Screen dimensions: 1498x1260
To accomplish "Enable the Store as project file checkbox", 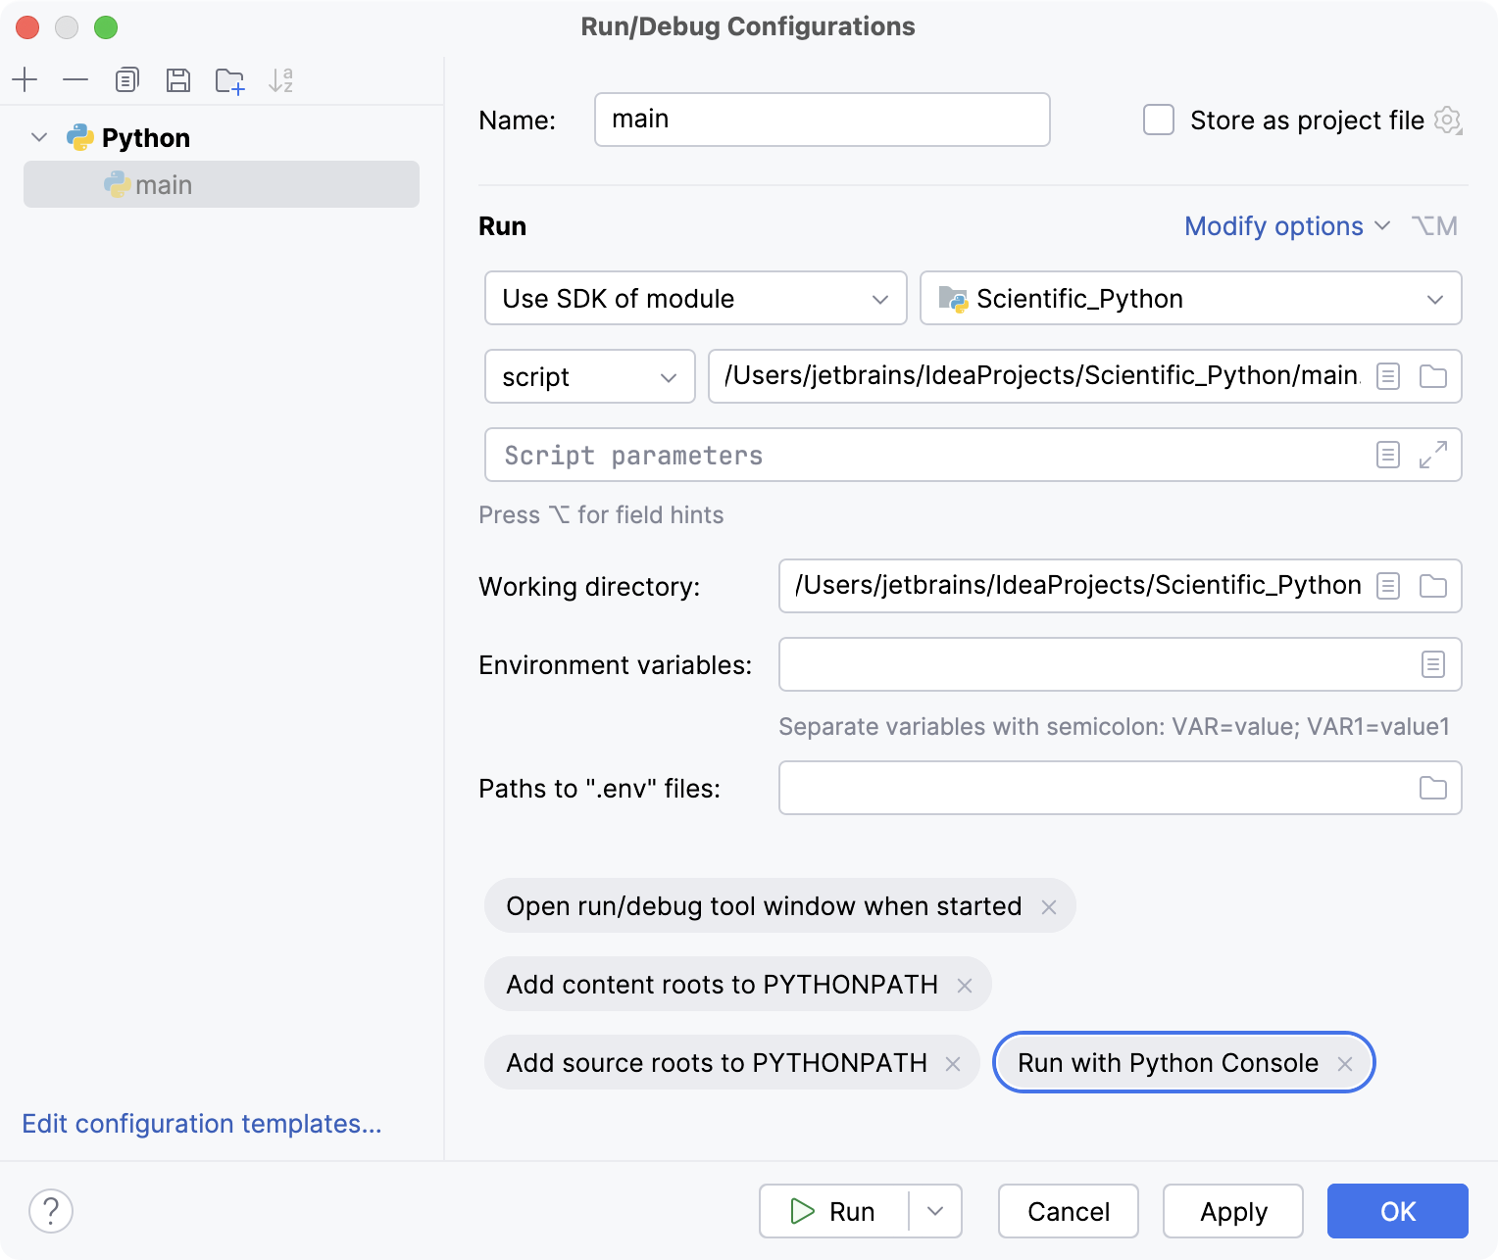I will tap(1158, 120).
